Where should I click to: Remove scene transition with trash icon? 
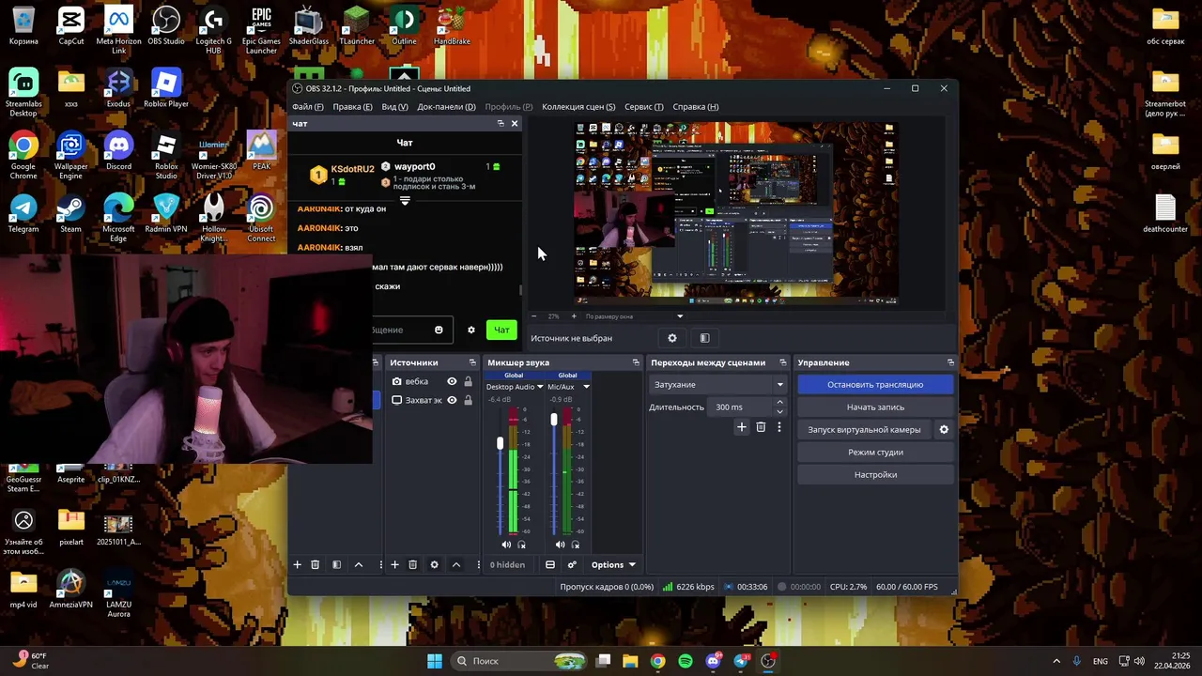(x=761, y=427)
